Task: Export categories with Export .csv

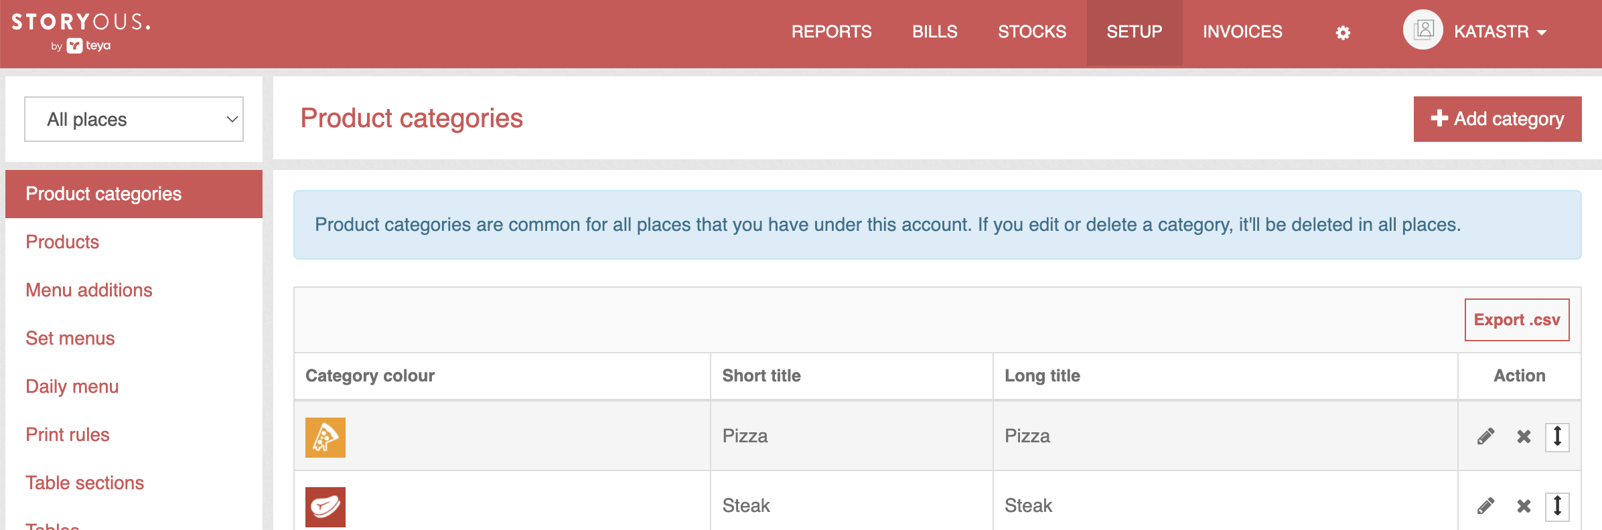Action: coord(1517,320)
